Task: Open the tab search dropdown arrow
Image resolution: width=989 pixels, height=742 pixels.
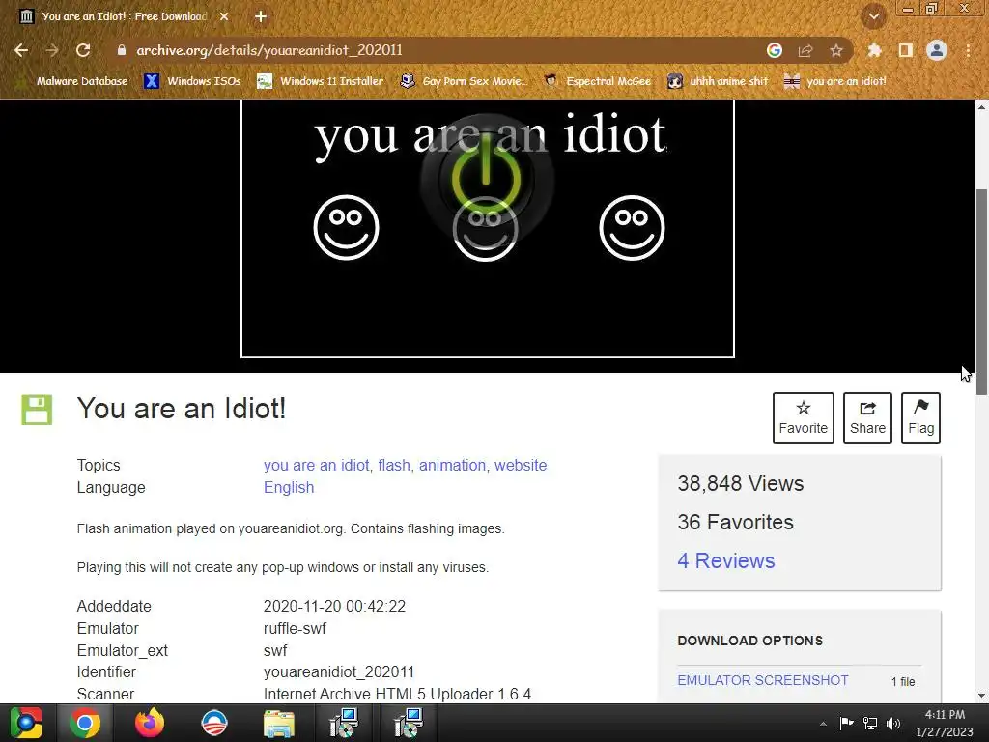Action: pos(874,16)
